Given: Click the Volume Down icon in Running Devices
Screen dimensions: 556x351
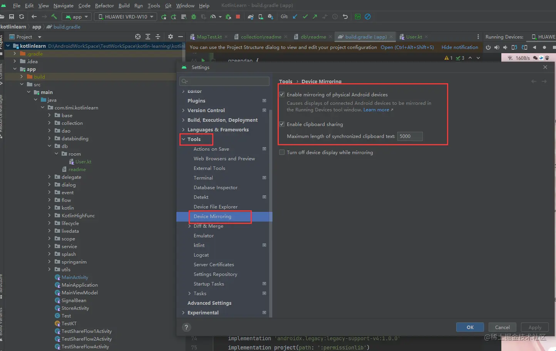Looking at the screenshot, I should (505, 47).
